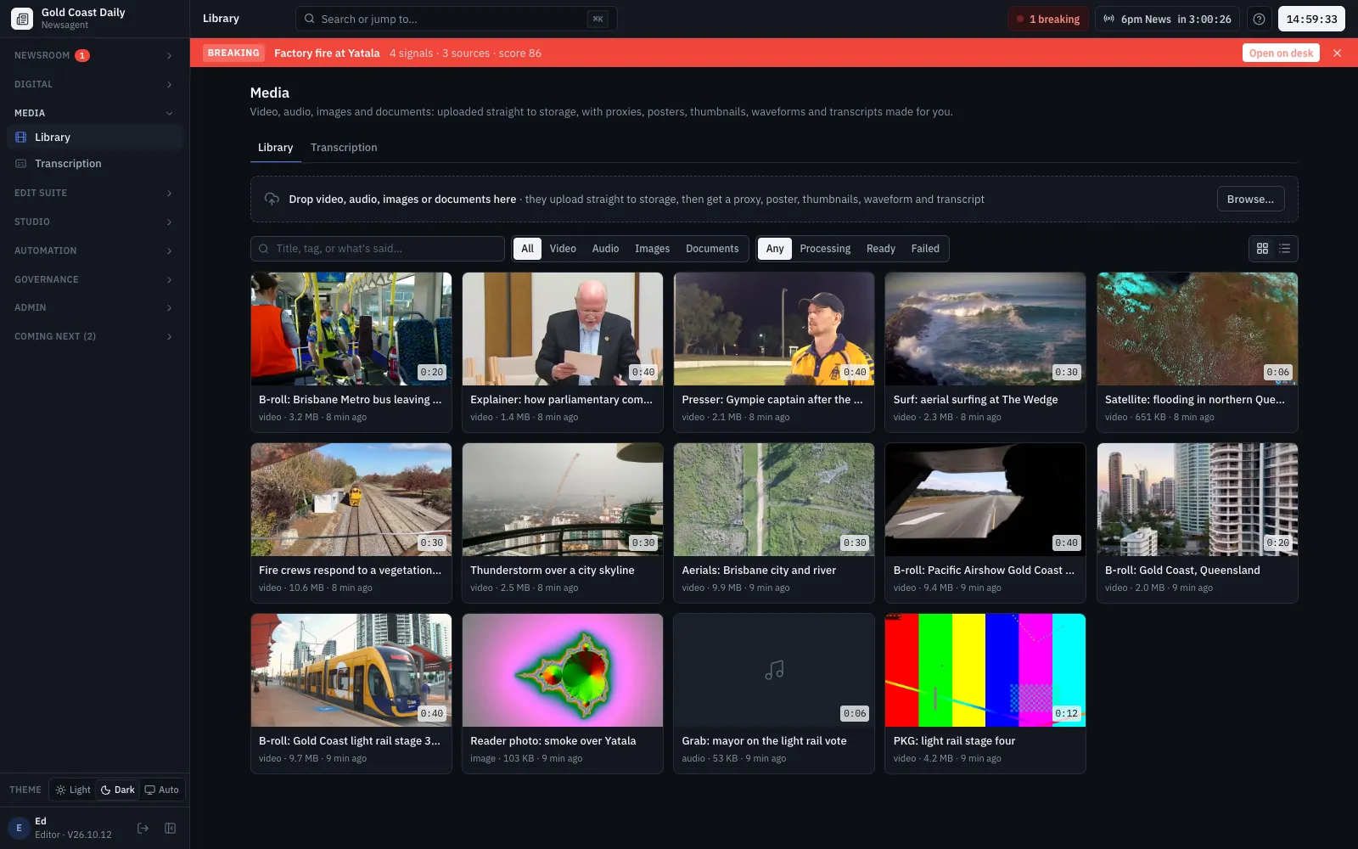Expand the Studio sidebar section
The height and width of the screenshot is (849, 1358).
pyautogui.click(x=94, y=222)
